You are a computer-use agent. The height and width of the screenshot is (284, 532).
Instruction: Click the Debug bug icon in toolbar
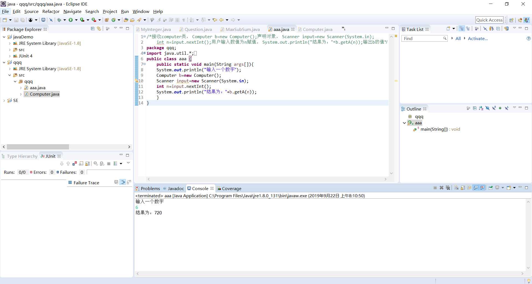[x=59, y=20]
